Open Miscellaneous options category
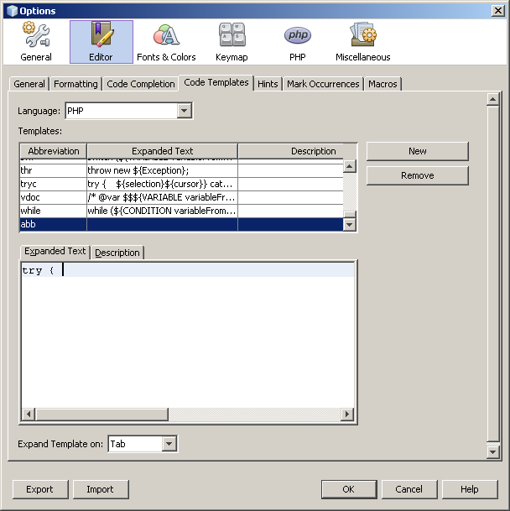This screenshot has width=510, height=511. pyautogui.click(x=362, y=42)
